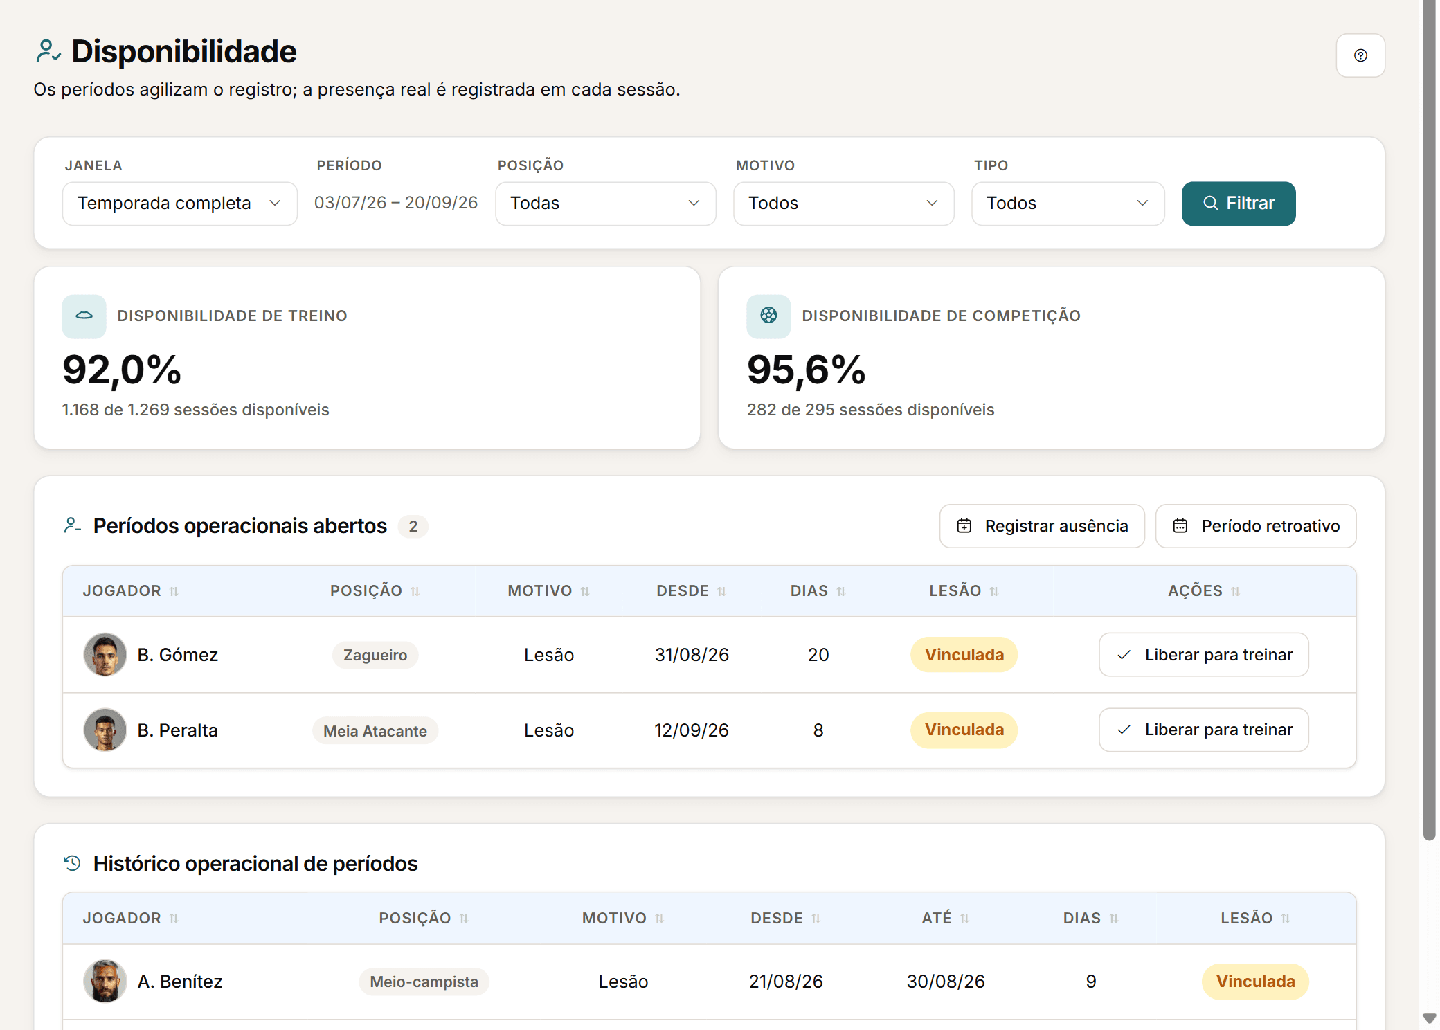Screen dimensions: 1440x1030
Task: Click the Filtrar button
Action: (1239, 204)
